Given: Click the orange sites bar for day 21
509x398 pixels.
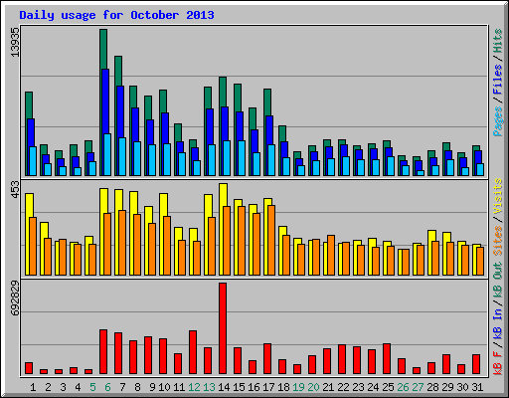Looking at the screenshot, I should pos(331,255).
